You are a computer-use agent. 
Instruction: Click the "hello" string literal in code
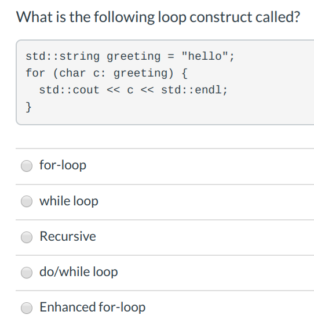click(205, 56)
